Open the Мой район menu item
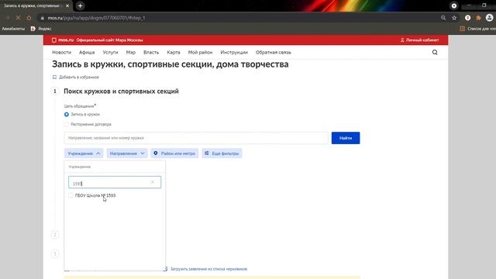Viewport: 496px width, 279px height. click(x=200, y=52)
